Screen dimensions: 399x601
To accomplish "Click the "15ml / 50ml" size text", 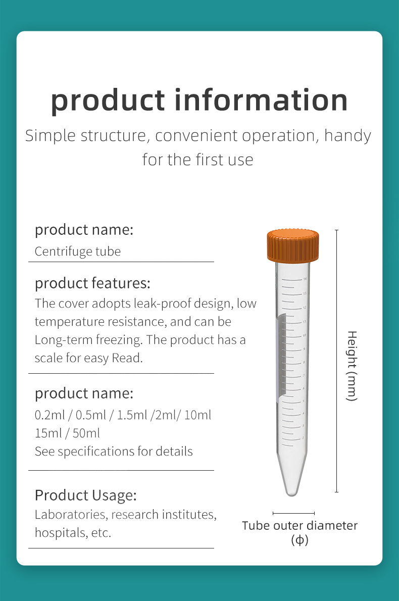I will 67,433.
